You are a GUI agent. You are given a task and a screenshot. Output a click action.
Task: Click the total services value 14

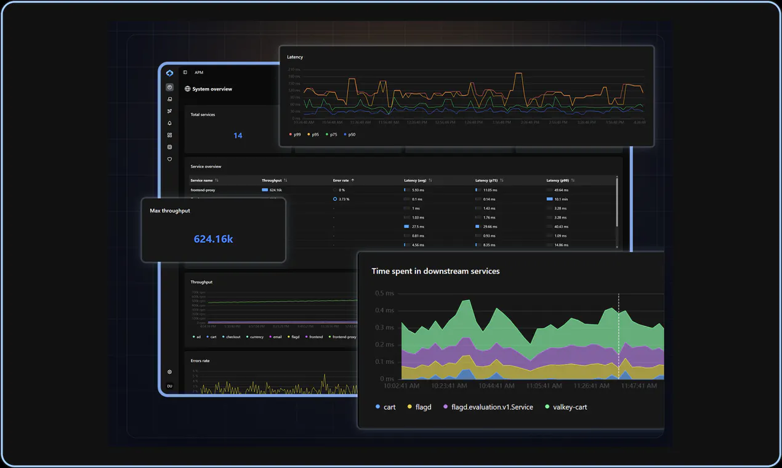tap(238, 135)
